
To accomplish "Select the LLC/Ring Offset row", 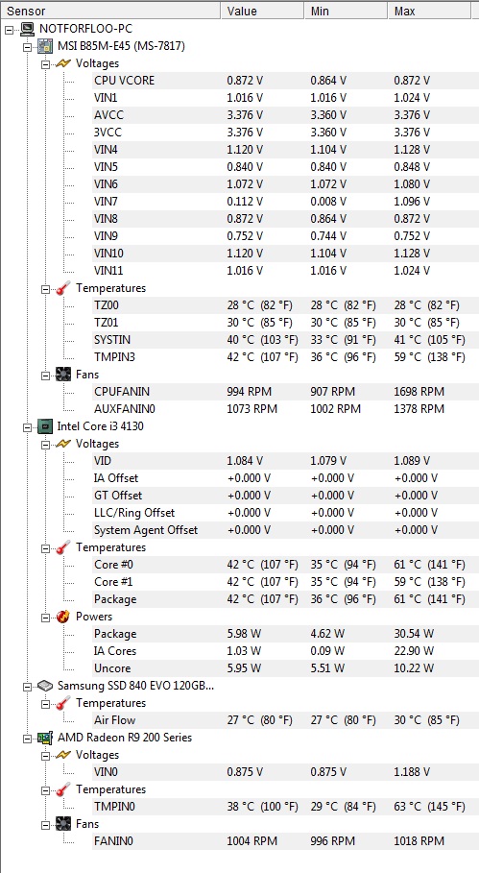I will (x=285, y=512).
